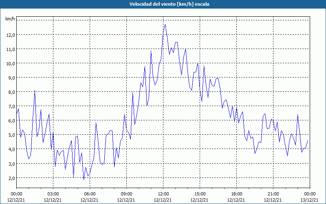The height and width of the screenshot is (204, 326).
Task: Select the 6,0 y-axis value
Action: (11, 121)
